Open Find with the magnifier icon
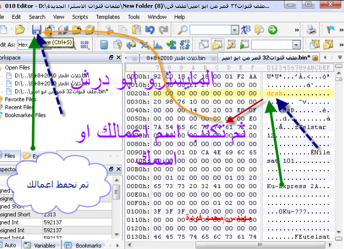344x249 pixels. pyautogui.click(x=182, y=29)
